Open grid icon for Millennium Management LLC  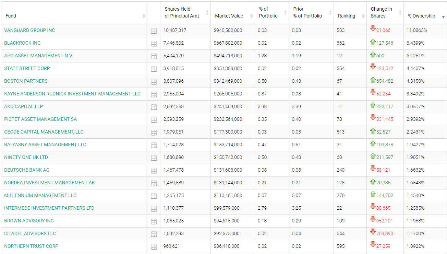[154, 196]
